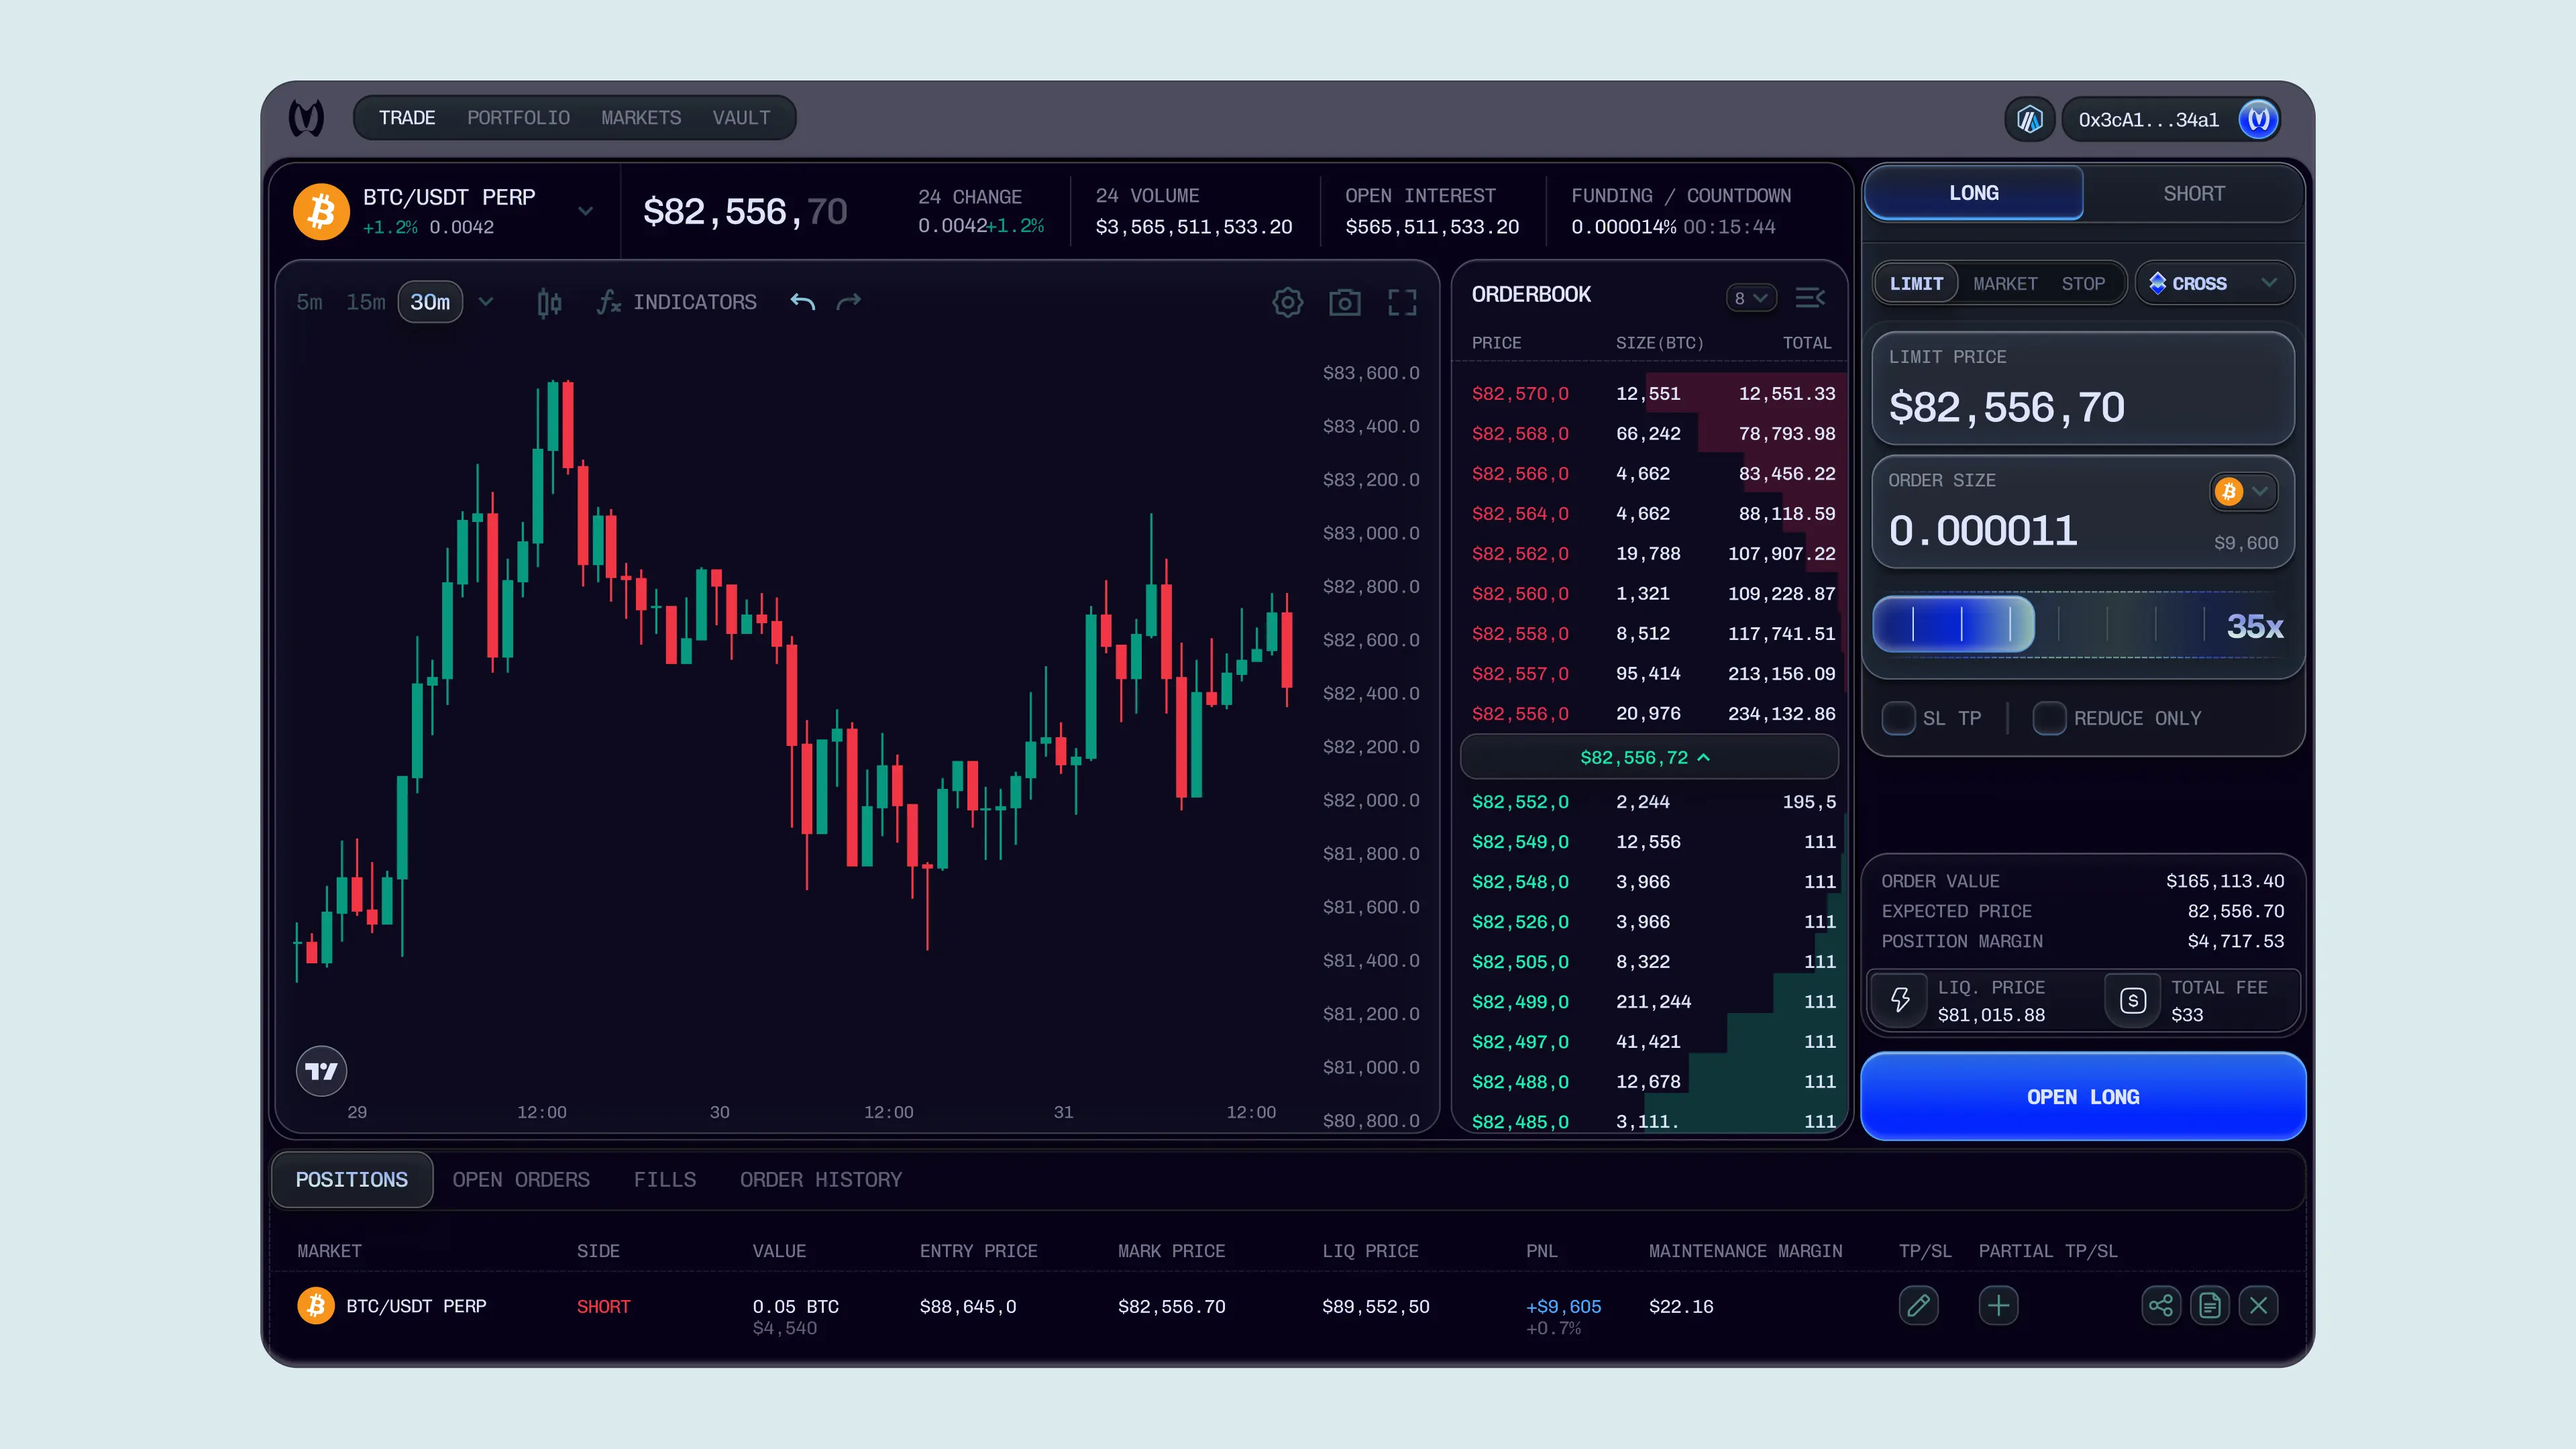Select the 30m timeframe button

[430, 302]
